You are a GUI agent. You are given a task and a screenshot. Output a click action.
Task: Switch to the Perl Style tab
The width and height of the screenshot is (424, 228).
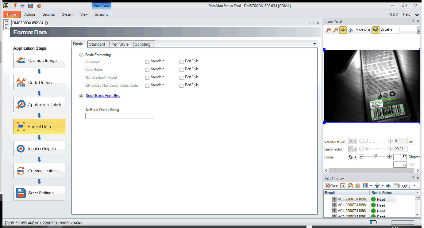120,44
